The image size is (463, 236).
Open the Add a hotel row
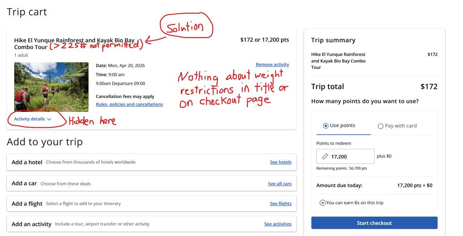152,162
